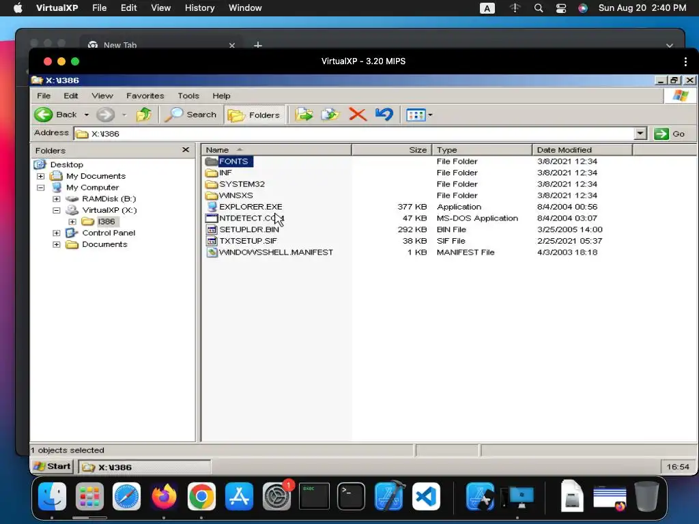This screenshot has width=699, height=524.
Task: Open Google Chrome from the Dock
Action: 201,497
